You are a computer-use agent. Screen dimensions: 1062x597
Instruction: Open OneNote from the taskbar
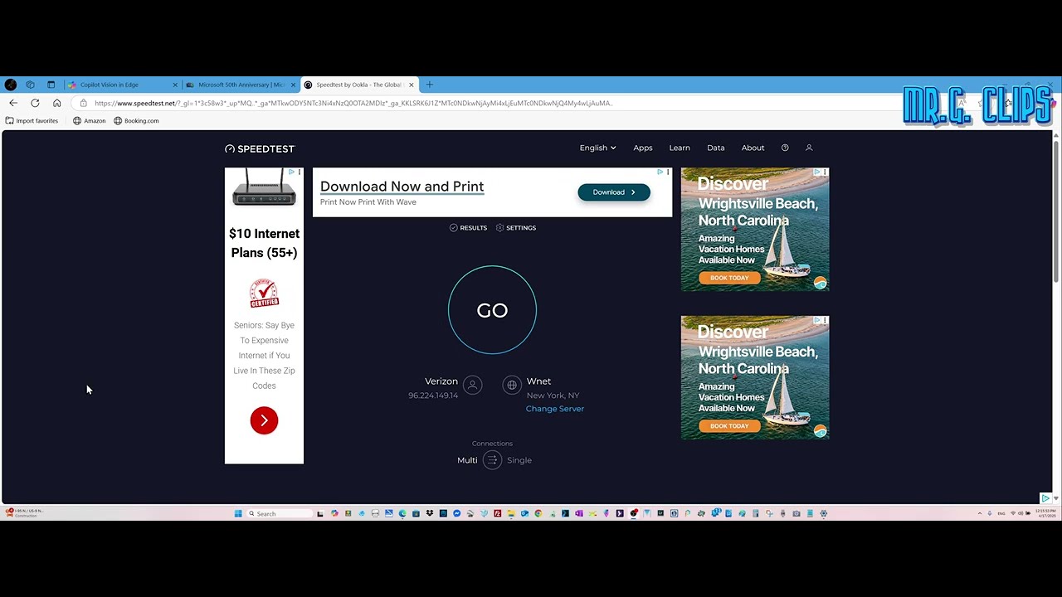pyautogui.click(x=578, y=513)
